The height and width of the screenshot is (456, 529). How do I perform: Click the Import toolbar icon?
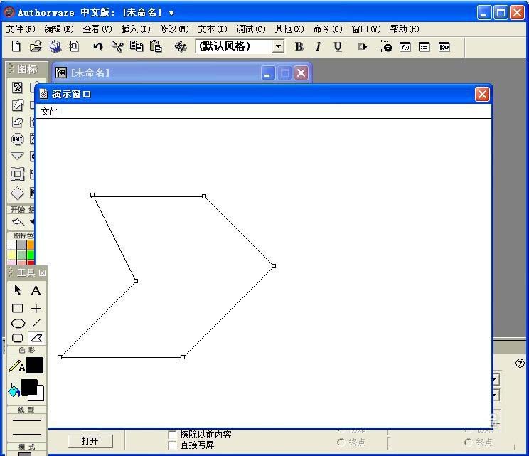[x=74, y=46]
